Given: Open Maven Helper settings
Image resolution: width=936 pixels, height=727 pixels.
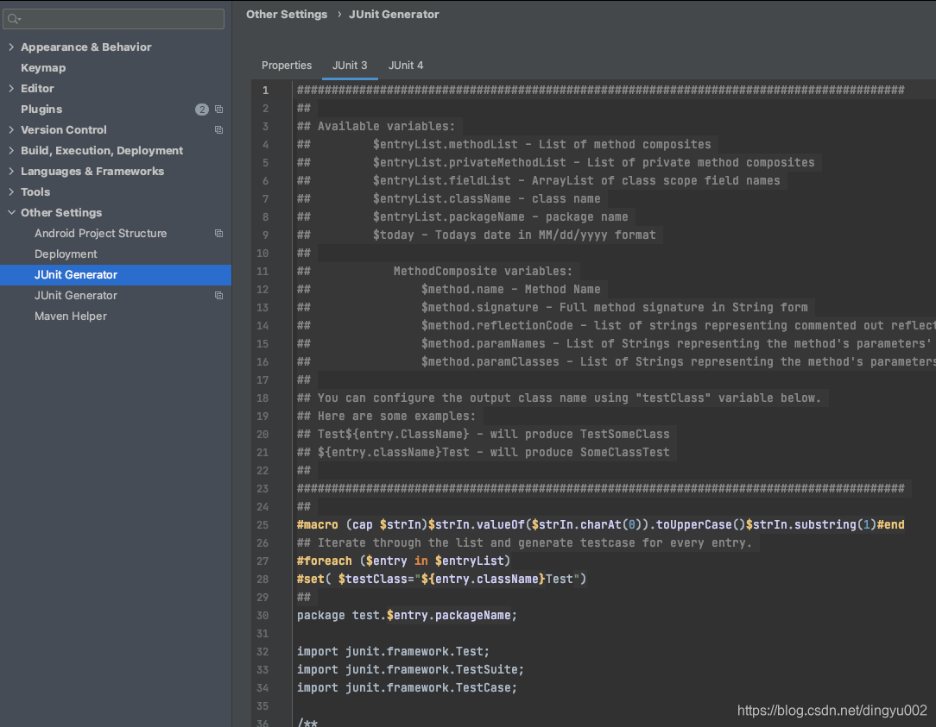Looking at the screenshot, I should coord(71,316).
